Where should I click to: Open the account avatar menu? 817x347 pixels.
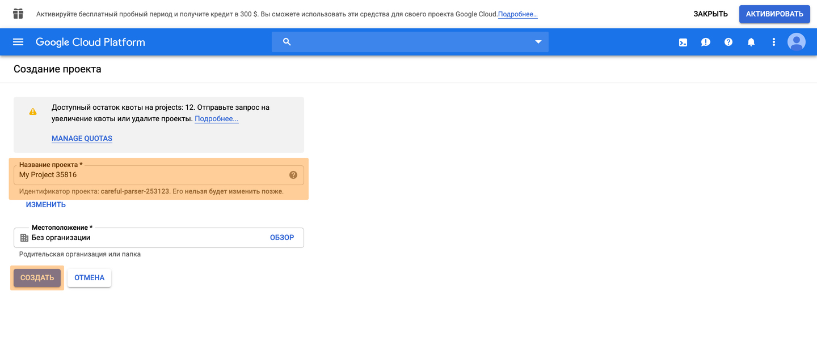click(x=797, y=42)
